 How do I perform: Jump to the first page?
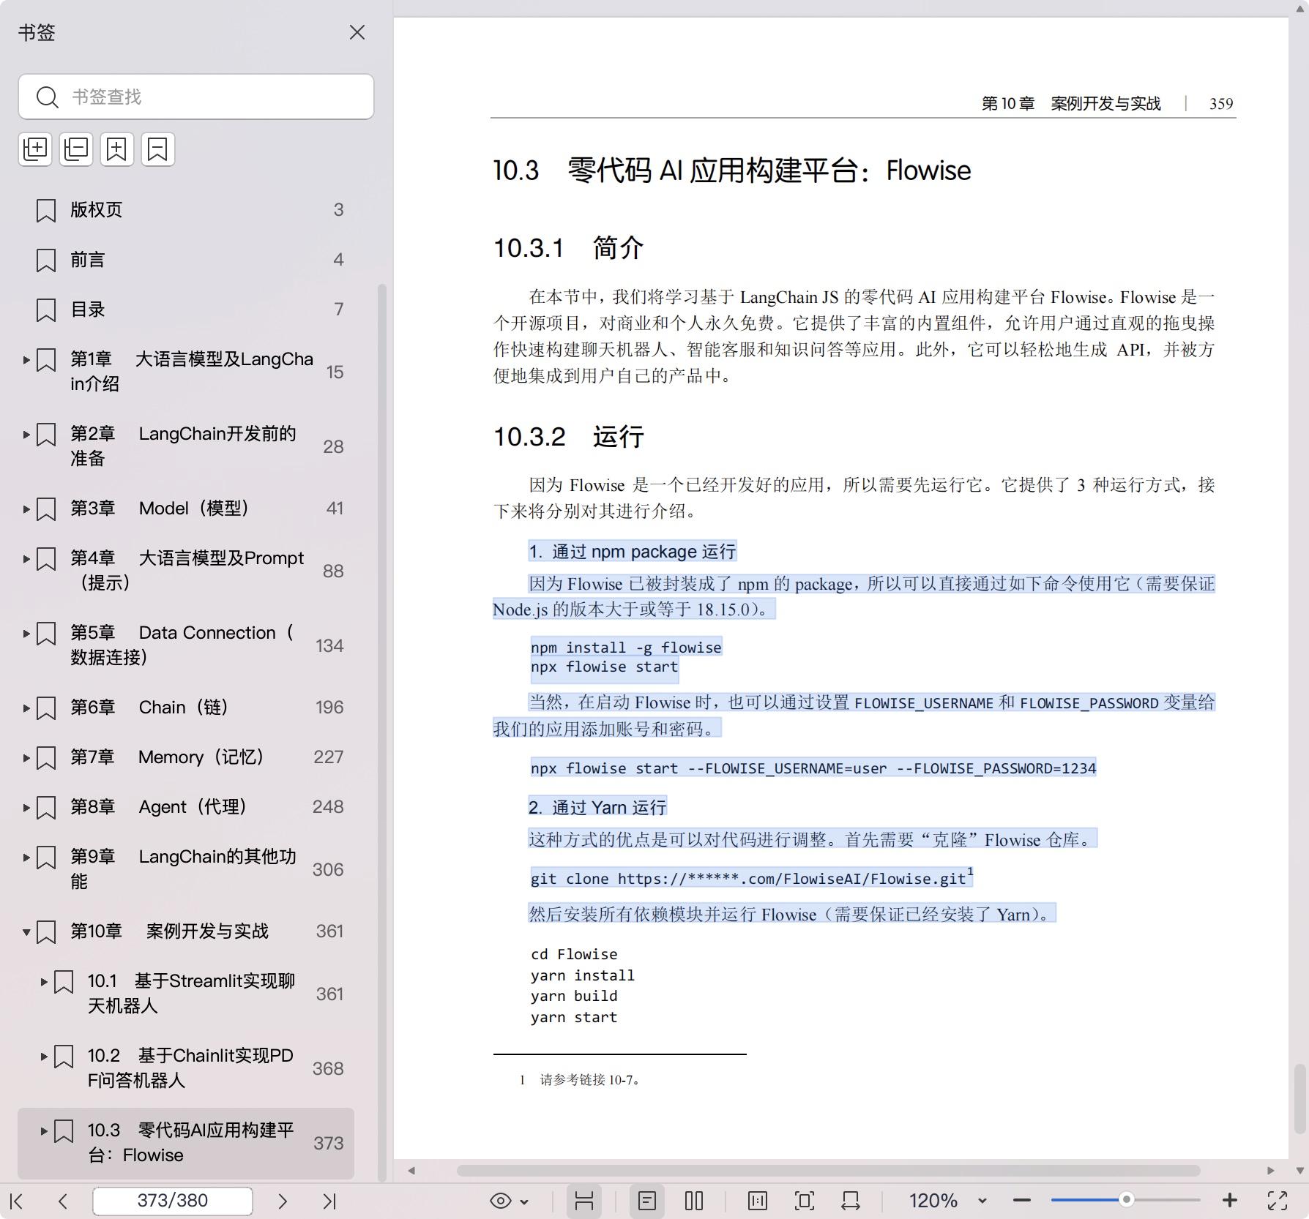[17, 1201]
